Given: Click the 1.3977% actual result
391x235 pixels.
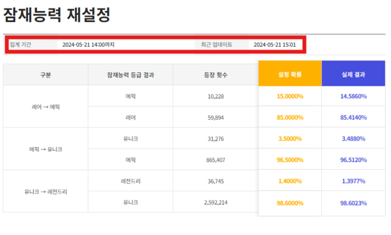Looking at the screenshot, I should (354, 181).
